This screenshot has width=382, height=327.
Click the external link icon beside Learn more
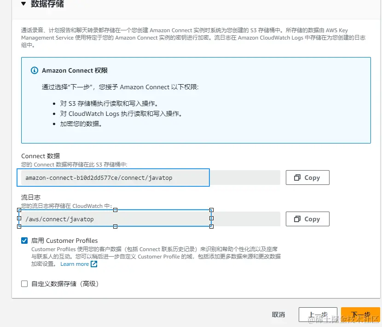94,264
